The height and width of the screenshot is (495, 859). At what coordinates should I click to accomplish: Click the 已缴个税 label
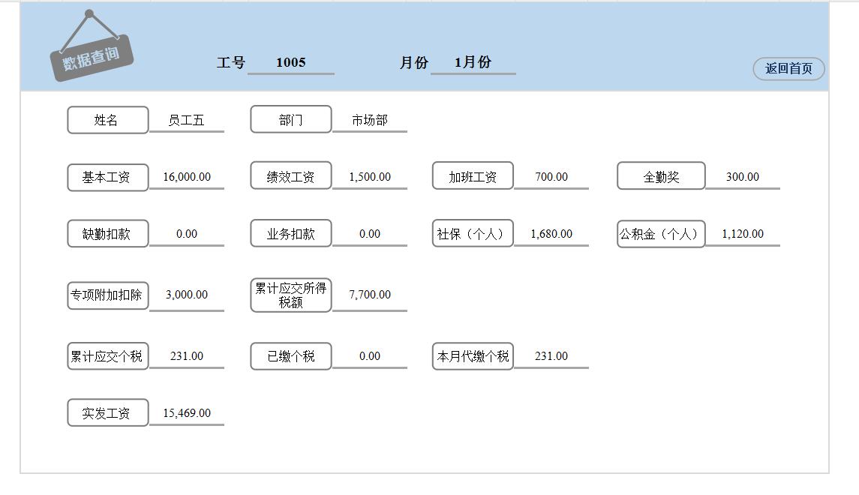coord(291,355)
